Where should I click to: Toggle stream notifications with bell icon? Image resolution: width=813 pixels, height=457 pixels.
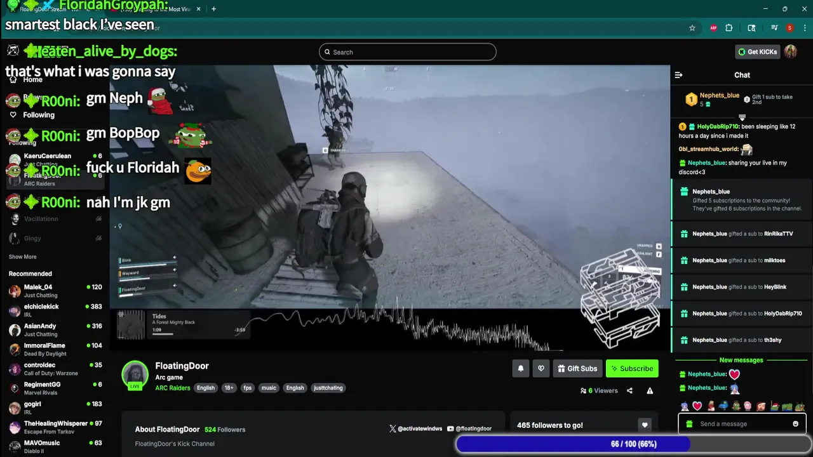coord(521,369)
